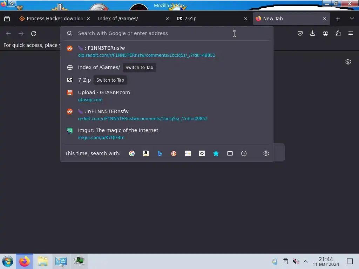The width and height of the screenshot is (359, 269).
Task: Open the Extensions panel
Action: (338, 33)
